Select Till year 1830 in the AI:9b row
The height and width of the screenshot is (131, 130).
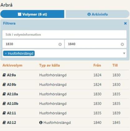[x=116, y=85]
